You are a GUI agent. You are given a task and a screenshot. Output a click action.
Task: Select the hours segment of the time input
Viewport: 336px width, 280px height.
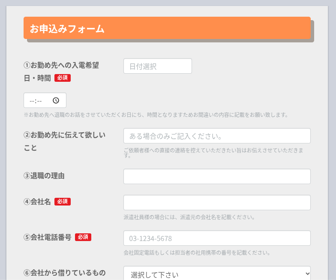pyautogui.click(x=32, y=101)
